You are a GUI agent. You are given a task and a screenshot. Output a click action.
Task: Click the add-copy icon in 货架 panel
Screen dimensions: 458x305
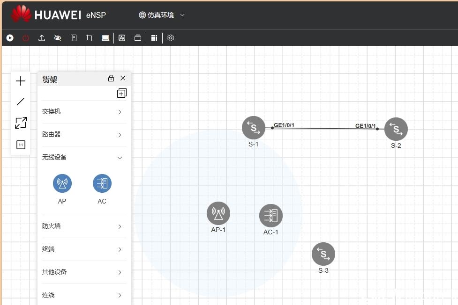pos(121,94)
